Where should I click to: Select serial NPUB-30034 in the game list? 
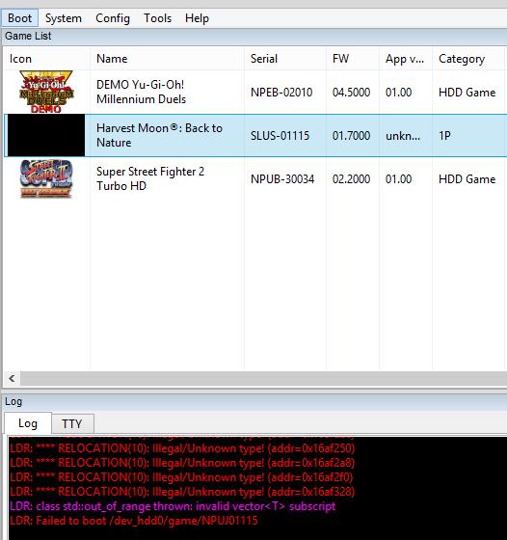click(282, 179)
